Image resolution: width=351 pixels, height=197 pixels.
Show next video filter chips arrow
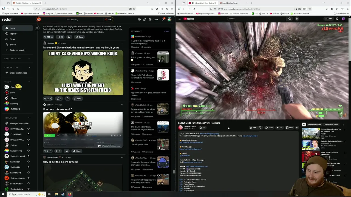[x=343, y=125]
